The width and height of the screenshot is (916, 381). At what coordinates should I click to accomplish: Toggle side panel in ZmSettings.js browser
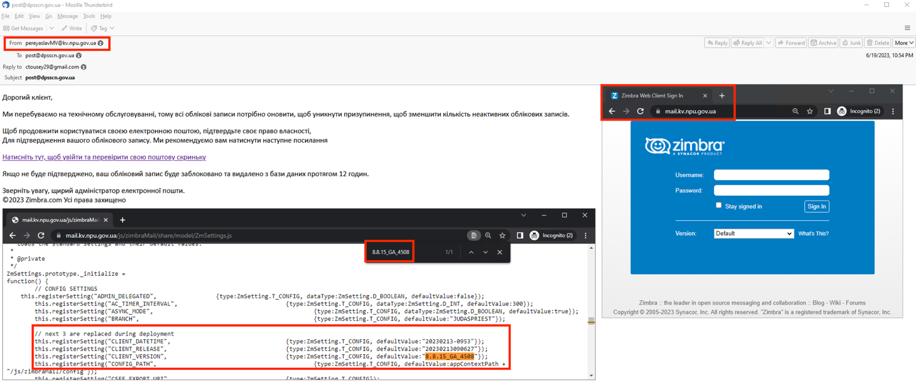520,235
